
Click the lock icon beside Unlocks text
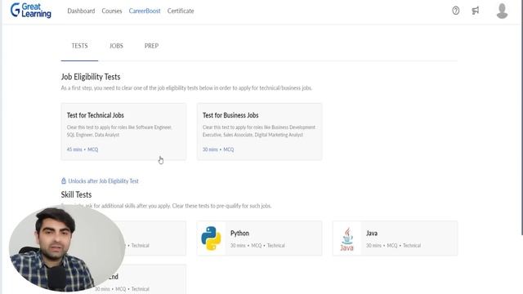click(64, 181)
